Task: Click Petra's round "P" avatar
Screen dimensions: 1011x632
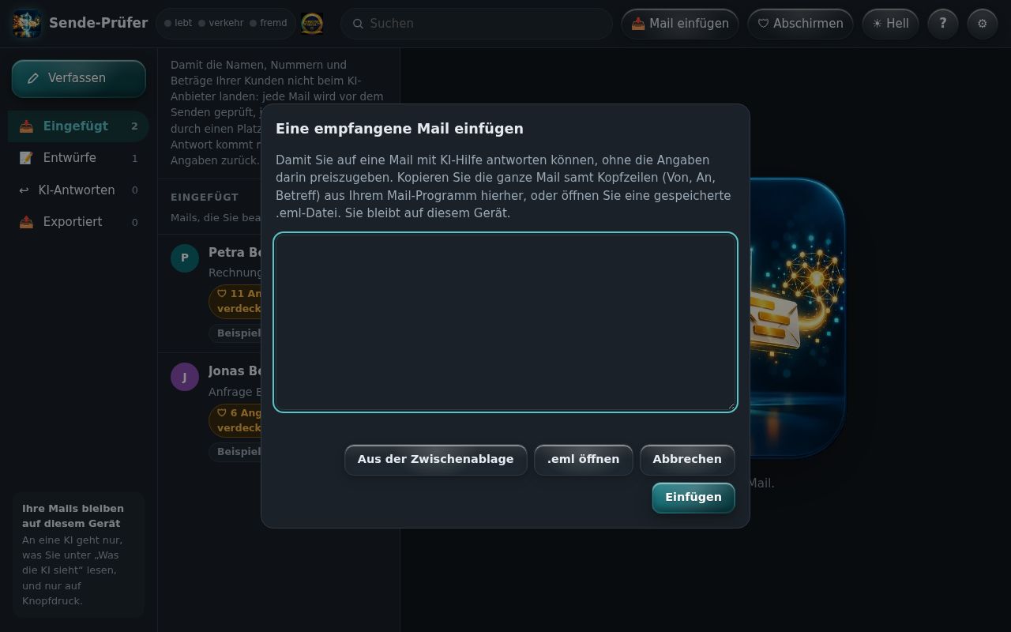Action: pyautogui.click(x=185, y=258)
